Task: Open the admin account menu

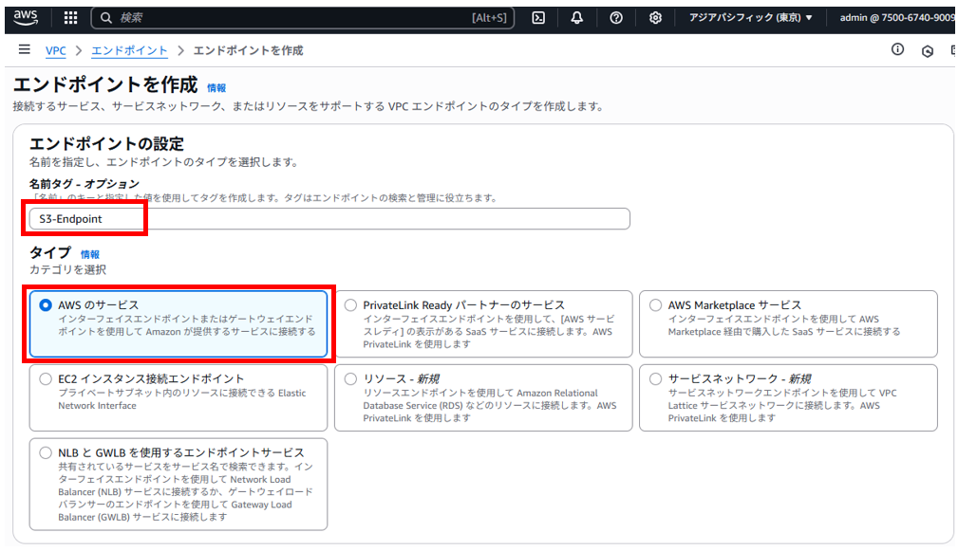Action: [895, 18]
